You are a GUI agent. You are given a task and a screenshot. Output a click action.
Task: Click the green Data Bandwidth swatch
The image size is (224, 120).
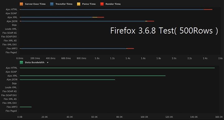click(21, 62)
